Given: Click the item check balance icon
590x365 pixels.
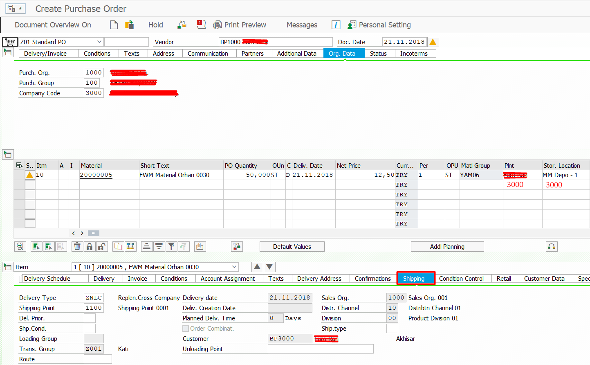Looking at the screenshot, I should (237, 246).
